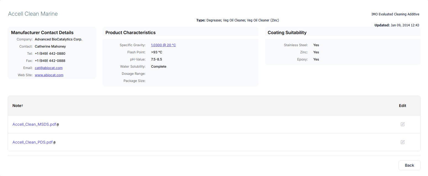Click paperclip icon beside Accell_Clean_PDS.pdf
Screen dimensions: 428x176
point(54,142)
